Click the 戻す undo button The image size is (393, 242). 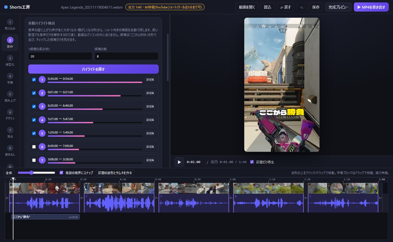tap(286, 7)
